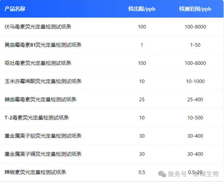Click the 赭曲霉毒素荧光定量检测试纸条 row name
The height and width of the screenshot is (182, 224).
pyautogui.click(x=41, y=99)
